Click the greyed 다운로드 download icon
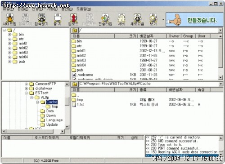Screen dimensions: 225x164 pyautogui.click(x=90, y=19)
